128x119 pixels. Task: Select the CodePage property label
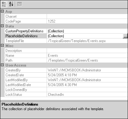point(13,21)
